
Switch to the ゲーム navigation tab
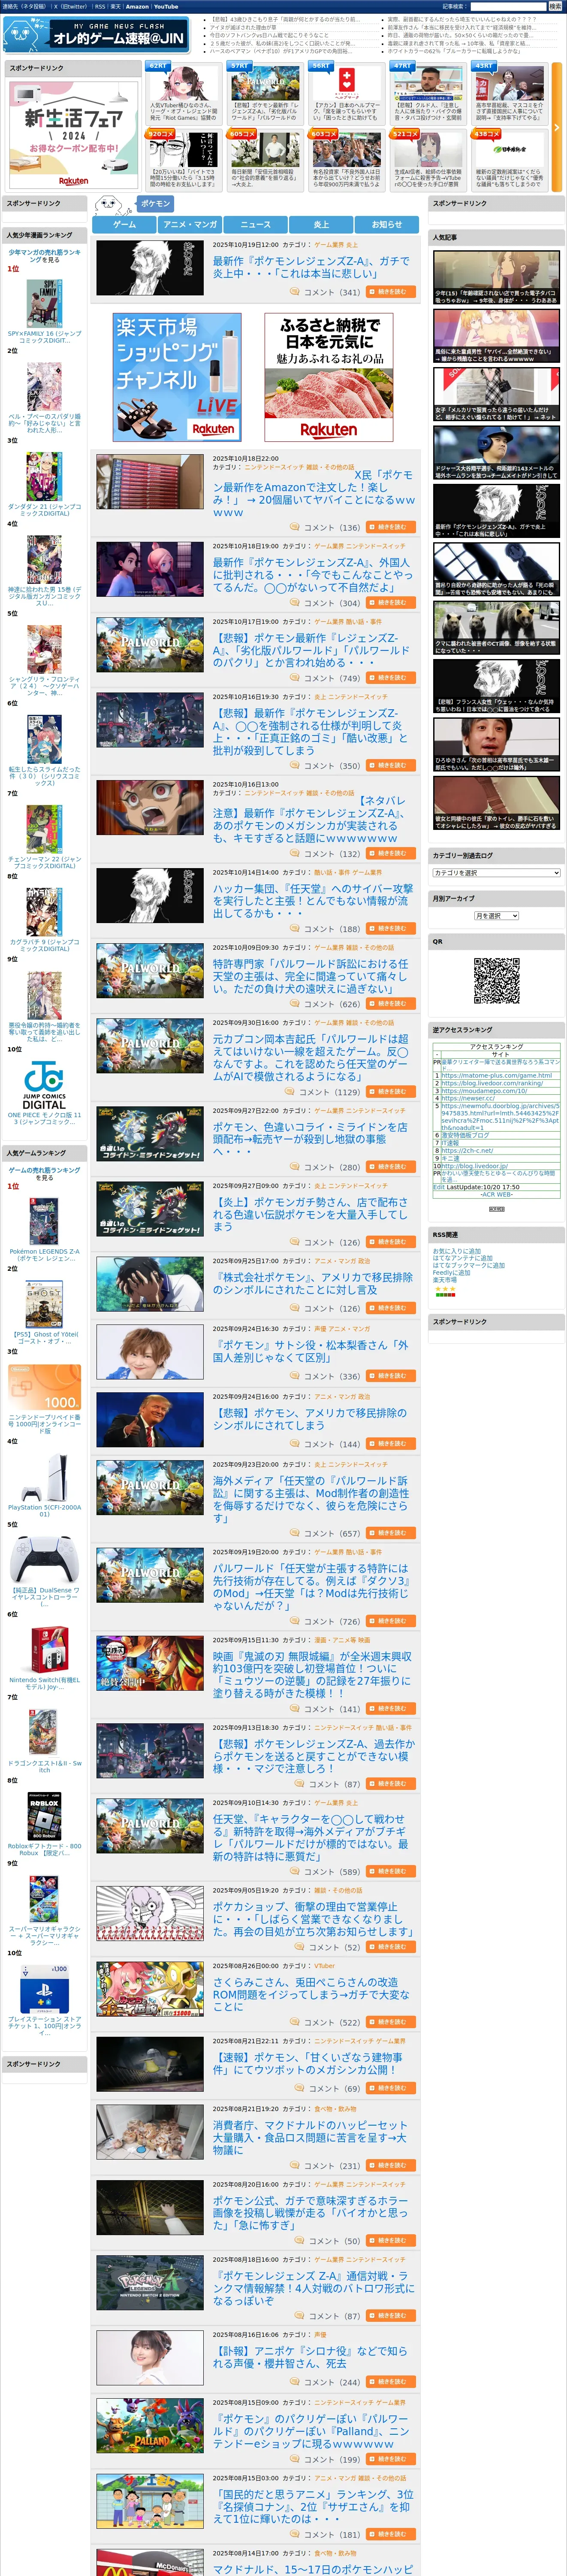[125, 224]
